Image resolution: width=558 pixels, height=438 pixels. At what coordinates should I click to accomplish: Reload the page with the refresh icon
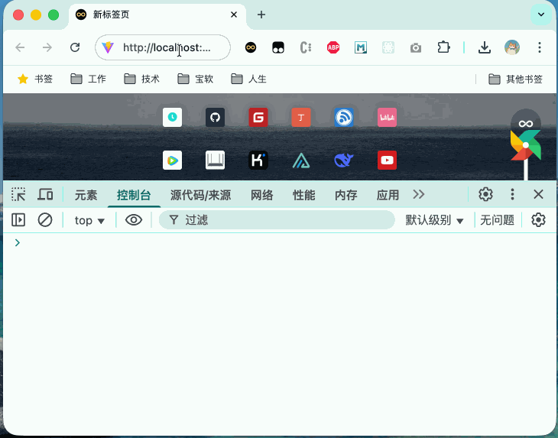coord(75,47)
